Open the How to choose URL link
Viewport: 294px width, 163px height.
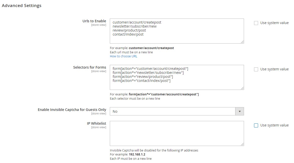tap(124, 56)
